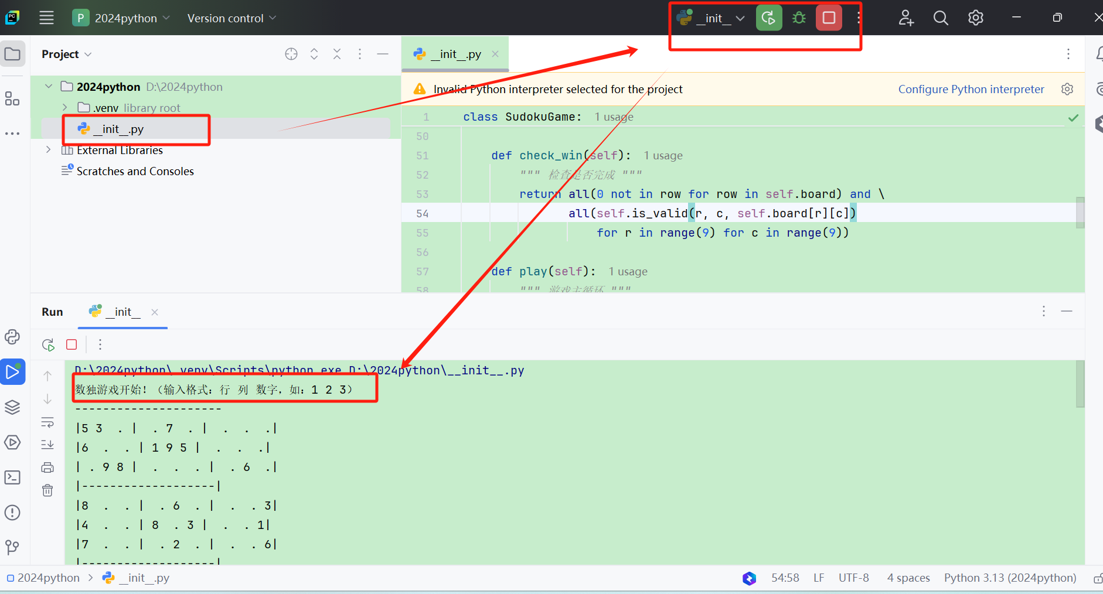This screenshot has width=1103, height=594.
Task: Toggle soft-wrap in the console
Action: (47, 422)
